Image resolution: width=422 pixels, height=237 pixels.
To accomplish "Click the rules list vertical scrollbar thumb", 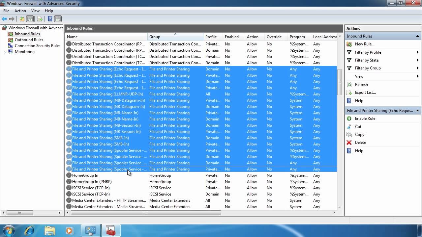I will [x=340, y=82].
